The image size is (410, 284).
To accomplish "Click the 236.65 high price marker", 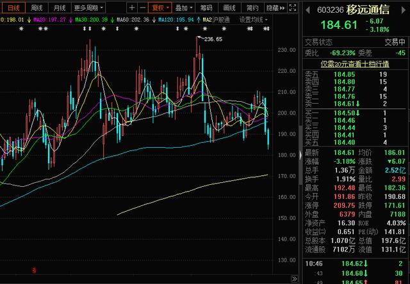I will point(213,39).
